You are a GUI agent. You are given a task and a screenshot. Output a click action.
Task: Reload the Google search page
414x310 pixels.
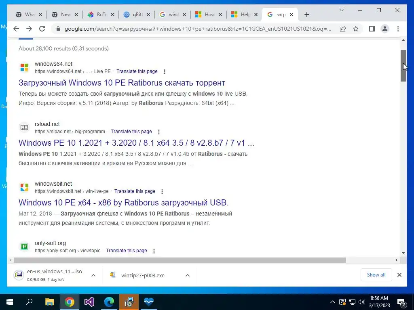[x=42, y=29]
